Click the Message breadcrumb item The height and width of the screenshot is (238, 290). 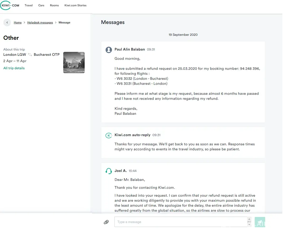[x=64, y=23]
